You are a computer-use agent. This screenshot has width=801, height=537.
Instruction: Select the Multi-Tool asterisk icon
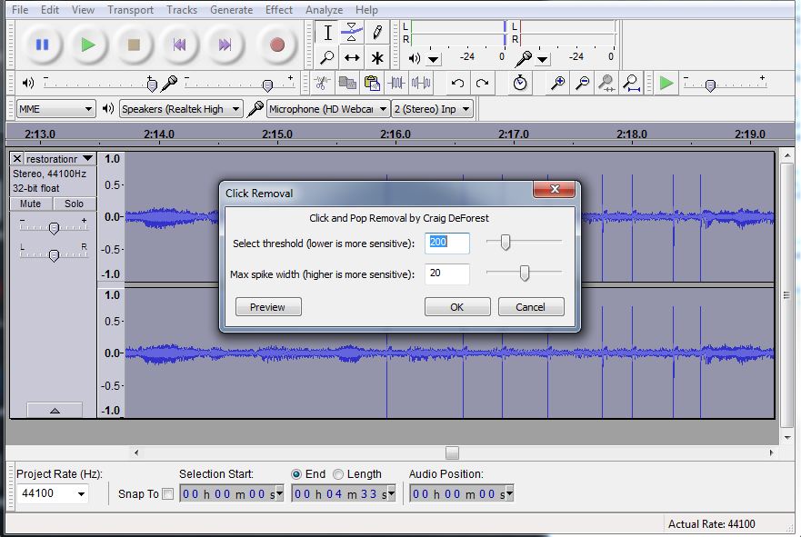click(377, 57)
